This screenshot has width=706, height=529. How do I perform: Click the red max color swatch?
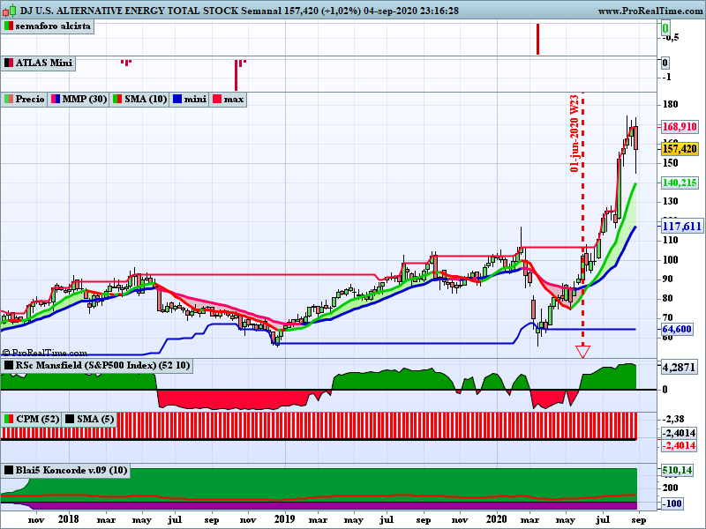216,99
